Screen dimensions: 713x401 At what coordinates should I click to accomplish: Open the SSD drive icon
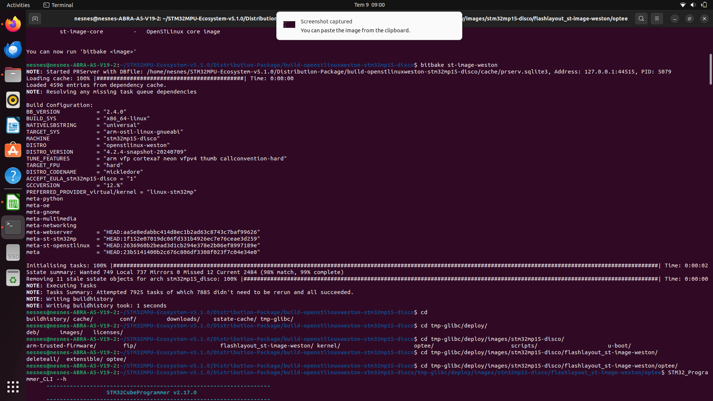tap(13, 252)
